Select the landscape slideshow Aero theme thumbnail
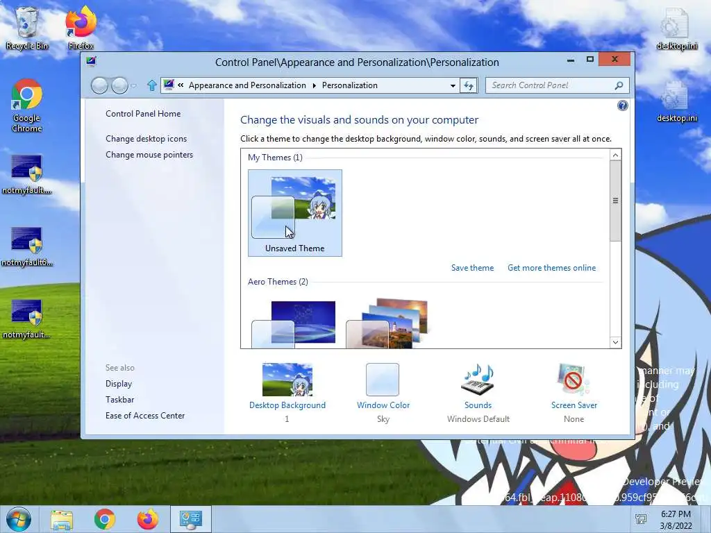The width and height of the screenshot is (711, 533). tap(387, 323)
